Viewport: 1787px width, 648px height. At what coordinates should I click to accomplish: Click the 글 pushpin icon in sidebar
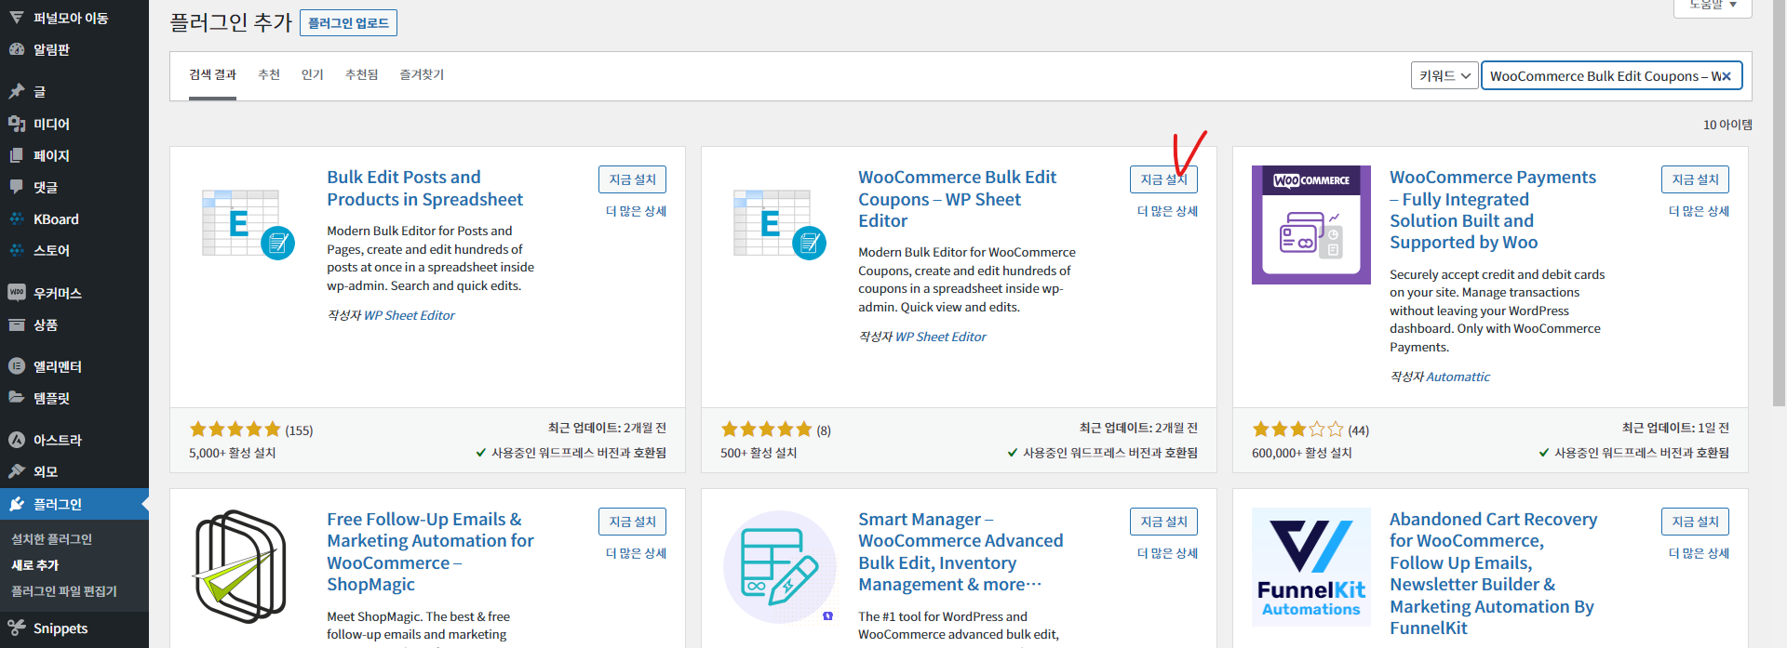17,91
